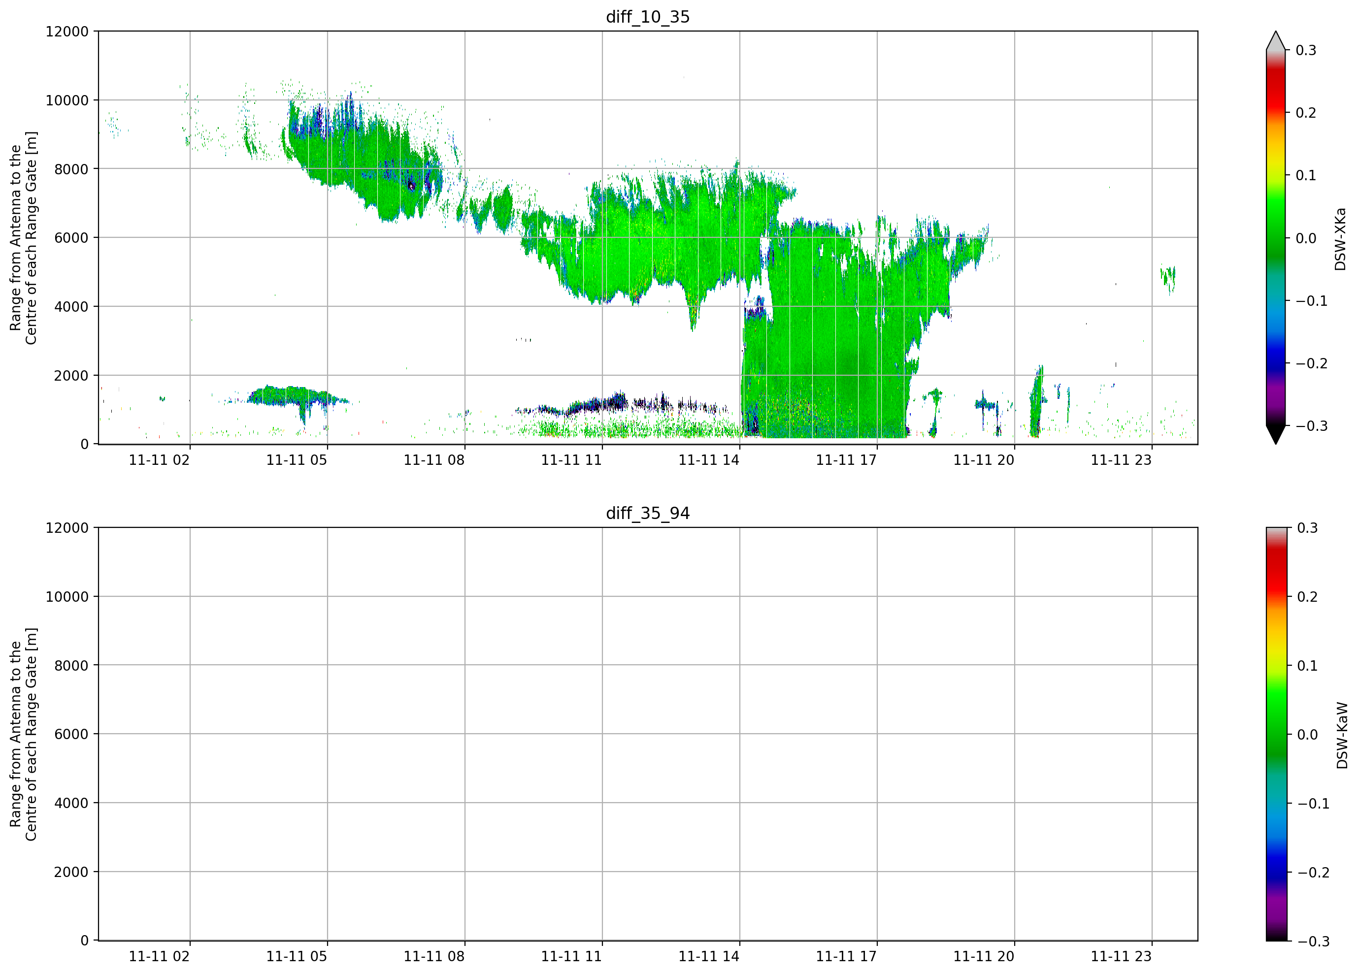Click the 11-11 11 tick under diff_10_35
Viewport: 1359px width, 974px height.
(572, 460)
